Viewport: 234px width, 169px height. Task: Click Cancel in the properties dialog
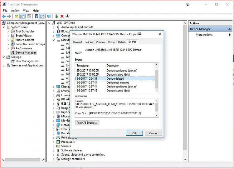pos(153,133)
